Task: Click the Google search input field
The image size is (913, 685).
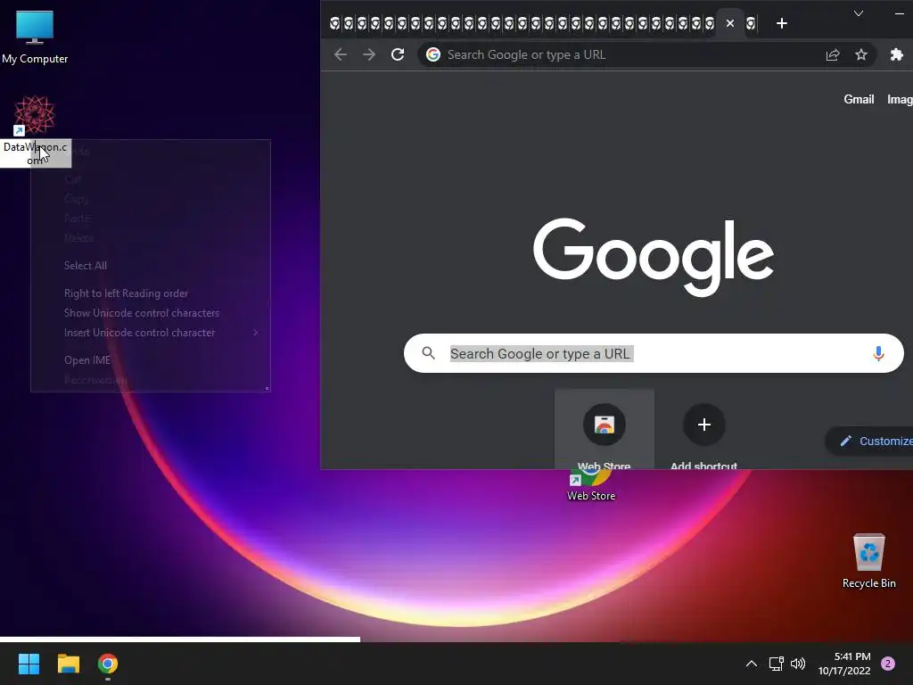Action: (654, 353)
